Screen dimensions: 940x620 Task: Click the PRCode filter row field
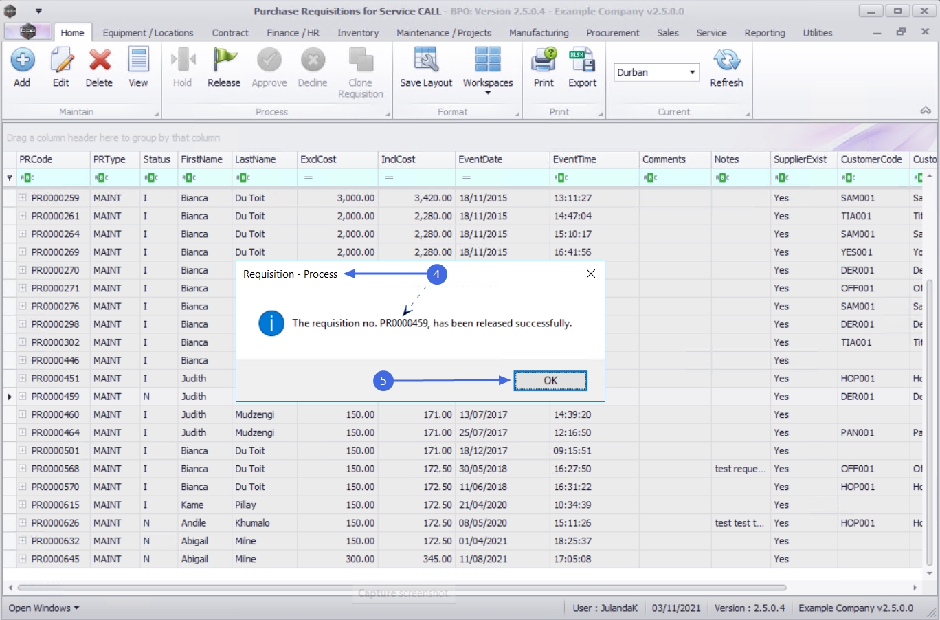tap(55, 178)
